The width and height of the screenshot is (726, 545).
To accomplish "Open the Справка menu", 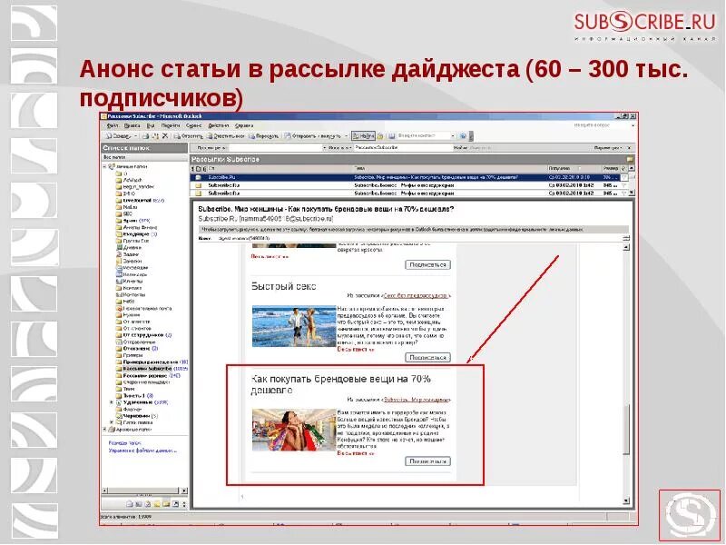I will coord(244,125).
